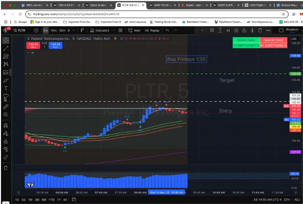Select the 1M date range
The height and width of the screenshot is (204, 303).
tap(30, 200)
